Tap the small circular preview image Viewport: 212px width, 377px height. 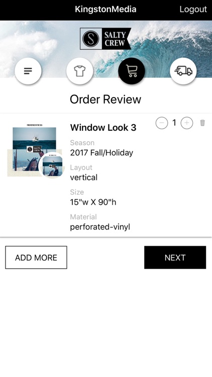51,165
